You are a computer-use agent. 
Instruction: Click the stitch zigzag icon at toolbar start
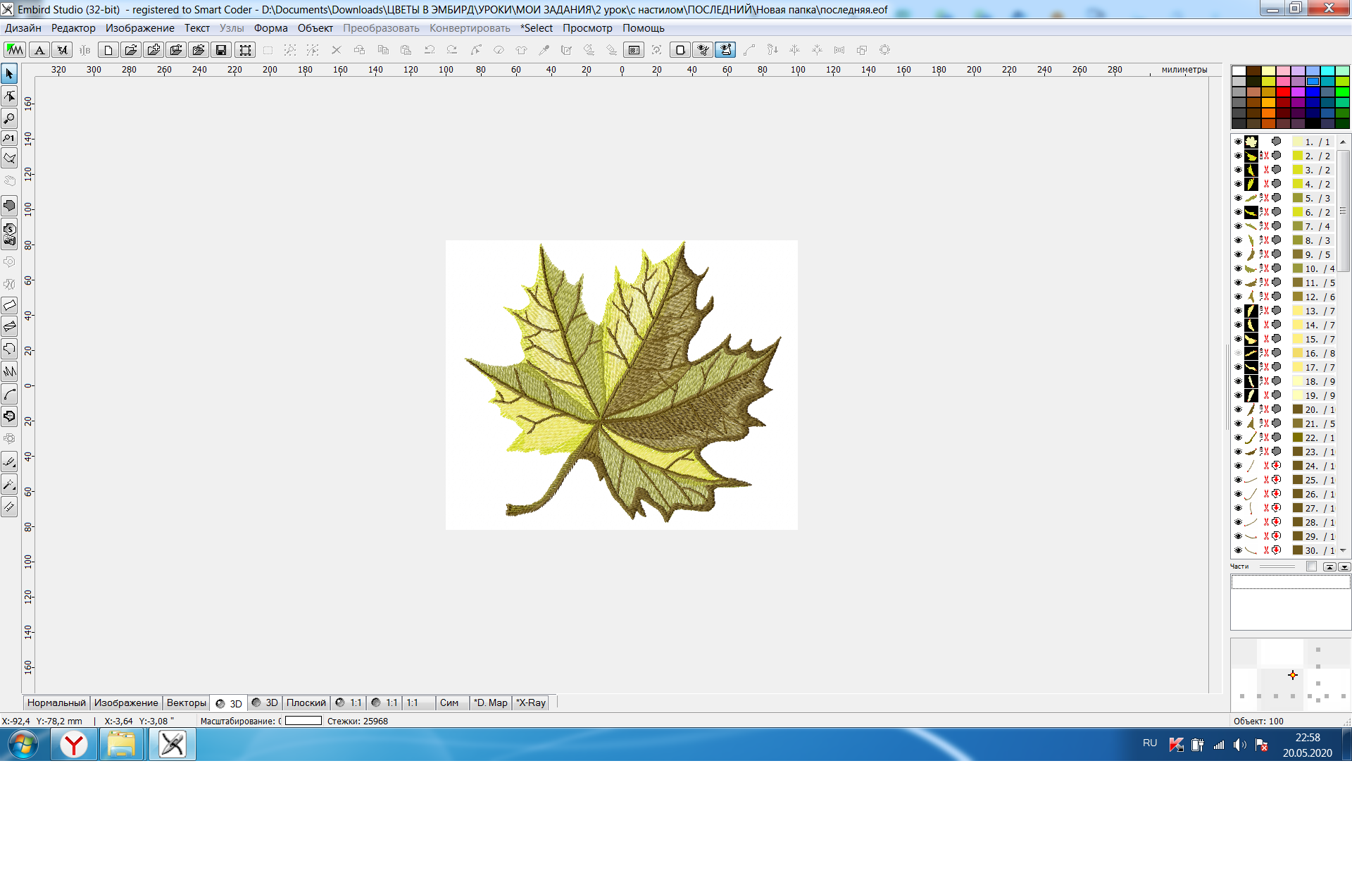tap(15, 50)
